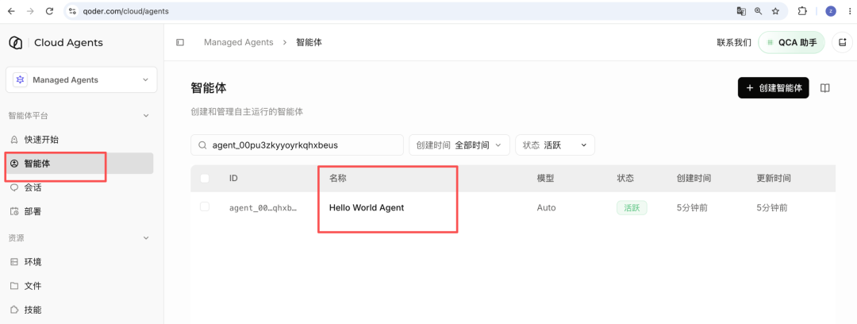857x324 pixels.
Task: Open the QCA 助手 button
Action: coord(791,42)
